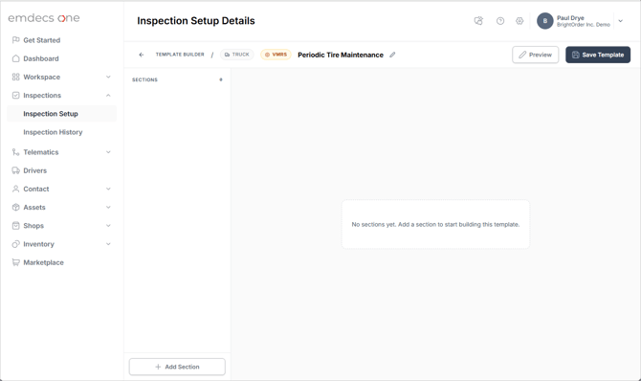This screenshot has width=641, height=381.
Task: Click the TRUCK tag badge
Action: pyautogui.click(x=237, y=55)
